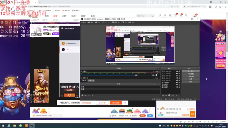
Task: Expand the right gift bar arrow
Action: (x=150, y=111)
